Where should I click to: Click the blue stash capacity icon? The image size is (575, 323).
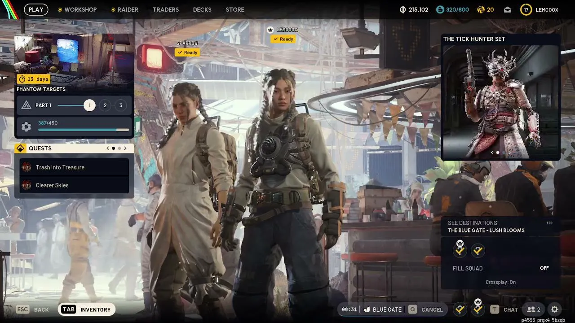tap(440, 9)
